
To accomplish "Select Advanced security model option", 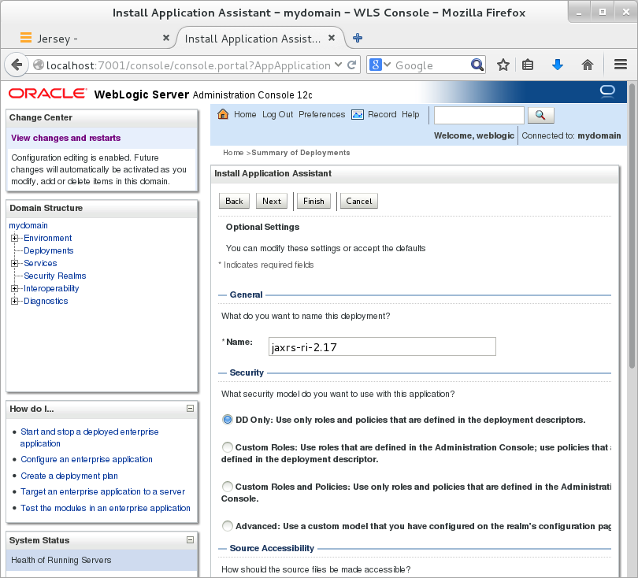I will [x=228, y=526].
